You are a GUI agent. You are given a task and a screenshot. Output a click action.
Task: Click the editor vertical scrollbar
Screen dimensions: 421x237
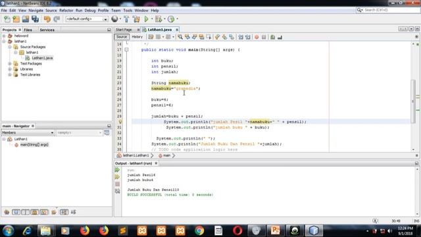(413, 101)
